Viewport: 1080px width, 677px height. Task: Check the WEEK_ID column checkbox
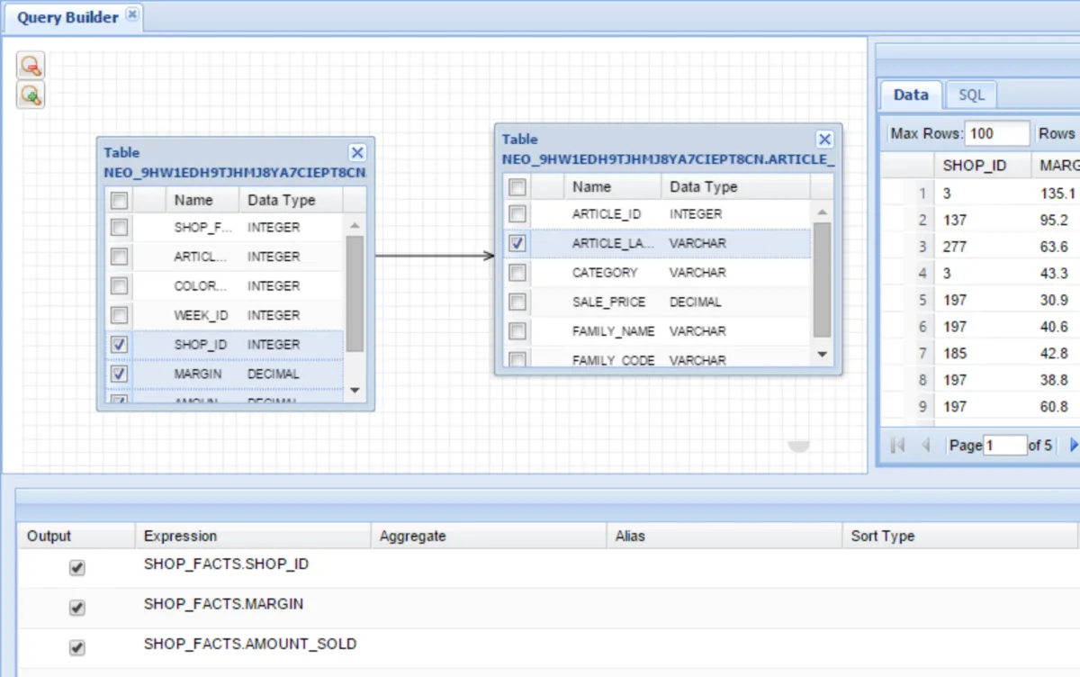(119, 315)
